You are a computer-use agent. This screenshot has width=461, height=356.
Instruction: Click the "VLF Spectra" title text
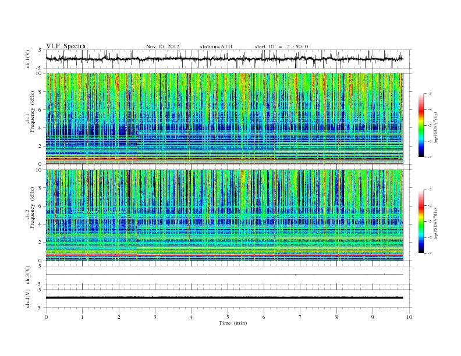66,46
